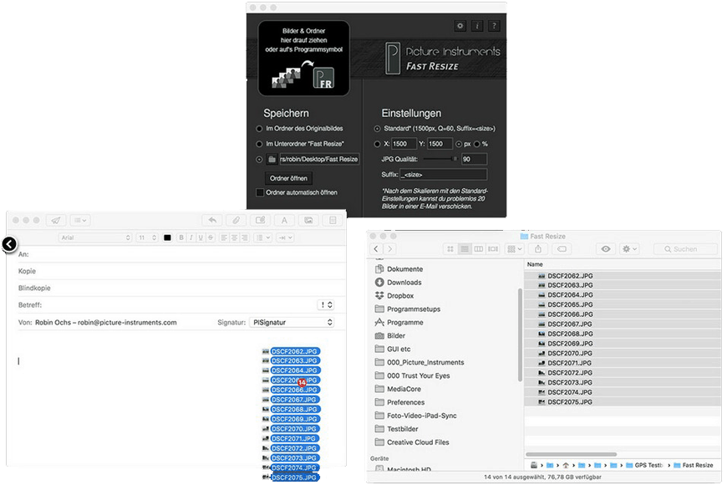The width and height of the screenshot is (727, 485).
Task: Switch Finder to column view
Action: tap(479, 249)
